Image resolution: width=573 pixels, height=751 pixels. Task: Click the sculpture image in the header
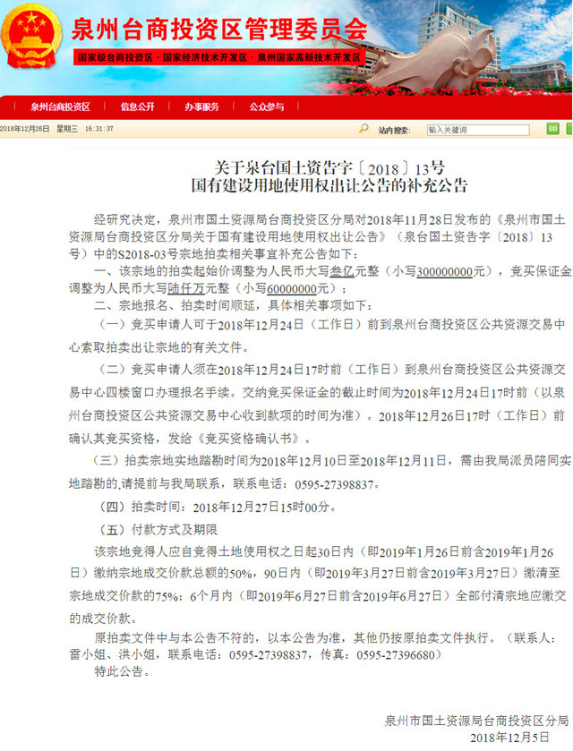pyautogui.click(x=433, y=57)
